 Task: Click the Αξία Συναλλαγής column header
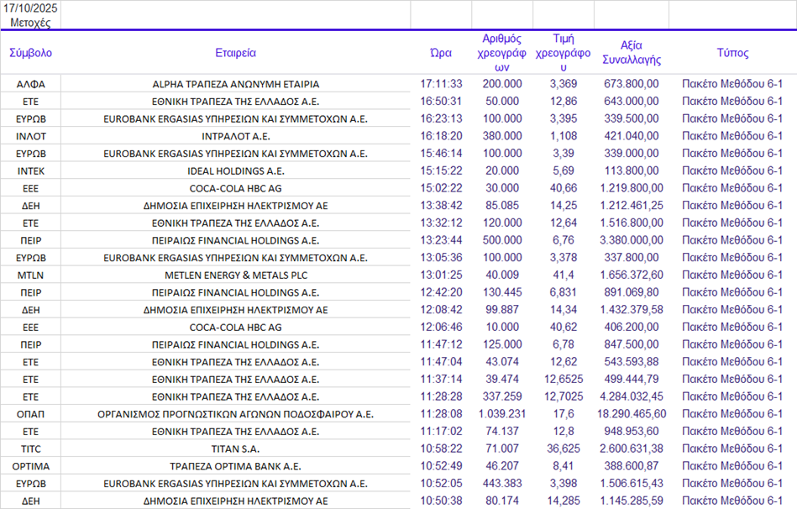[632, 53]
